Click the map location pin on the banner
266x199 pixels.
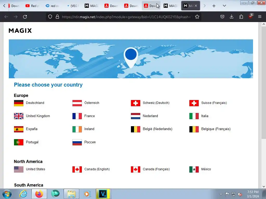click(131, 58)
